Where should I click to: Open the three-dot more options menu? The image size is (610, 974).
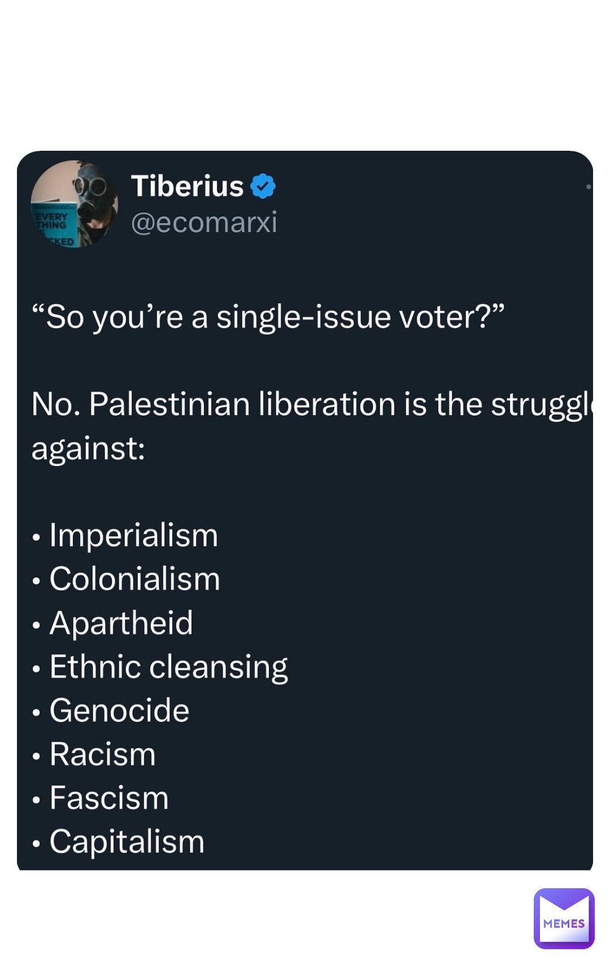pos(589,186)
